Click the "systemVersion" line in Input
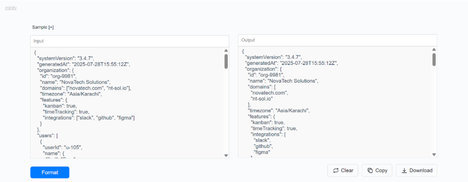The height and width of the screenshot is (182, 468). 66,58
